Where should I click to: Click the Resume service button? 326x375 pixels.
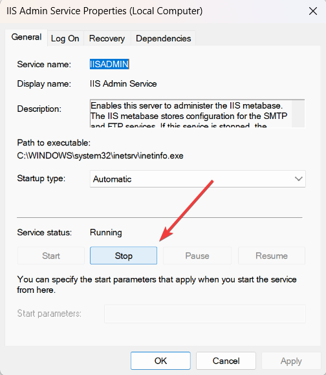(272, 255)
